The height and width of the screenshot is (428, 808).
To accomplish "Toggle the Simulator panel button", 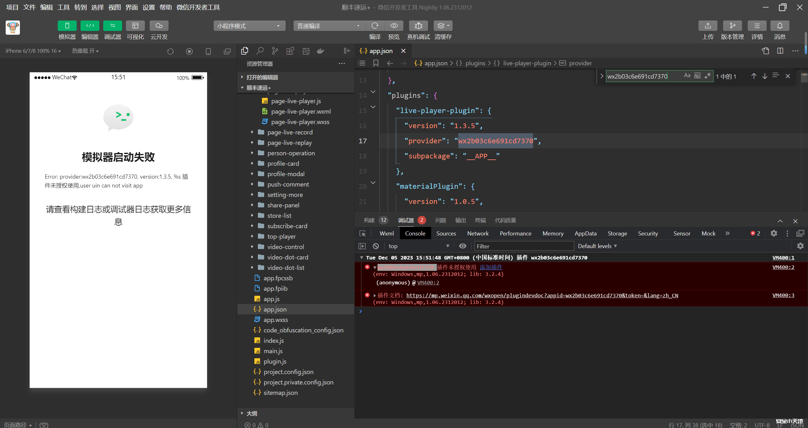I will click(x=67, y=26).
